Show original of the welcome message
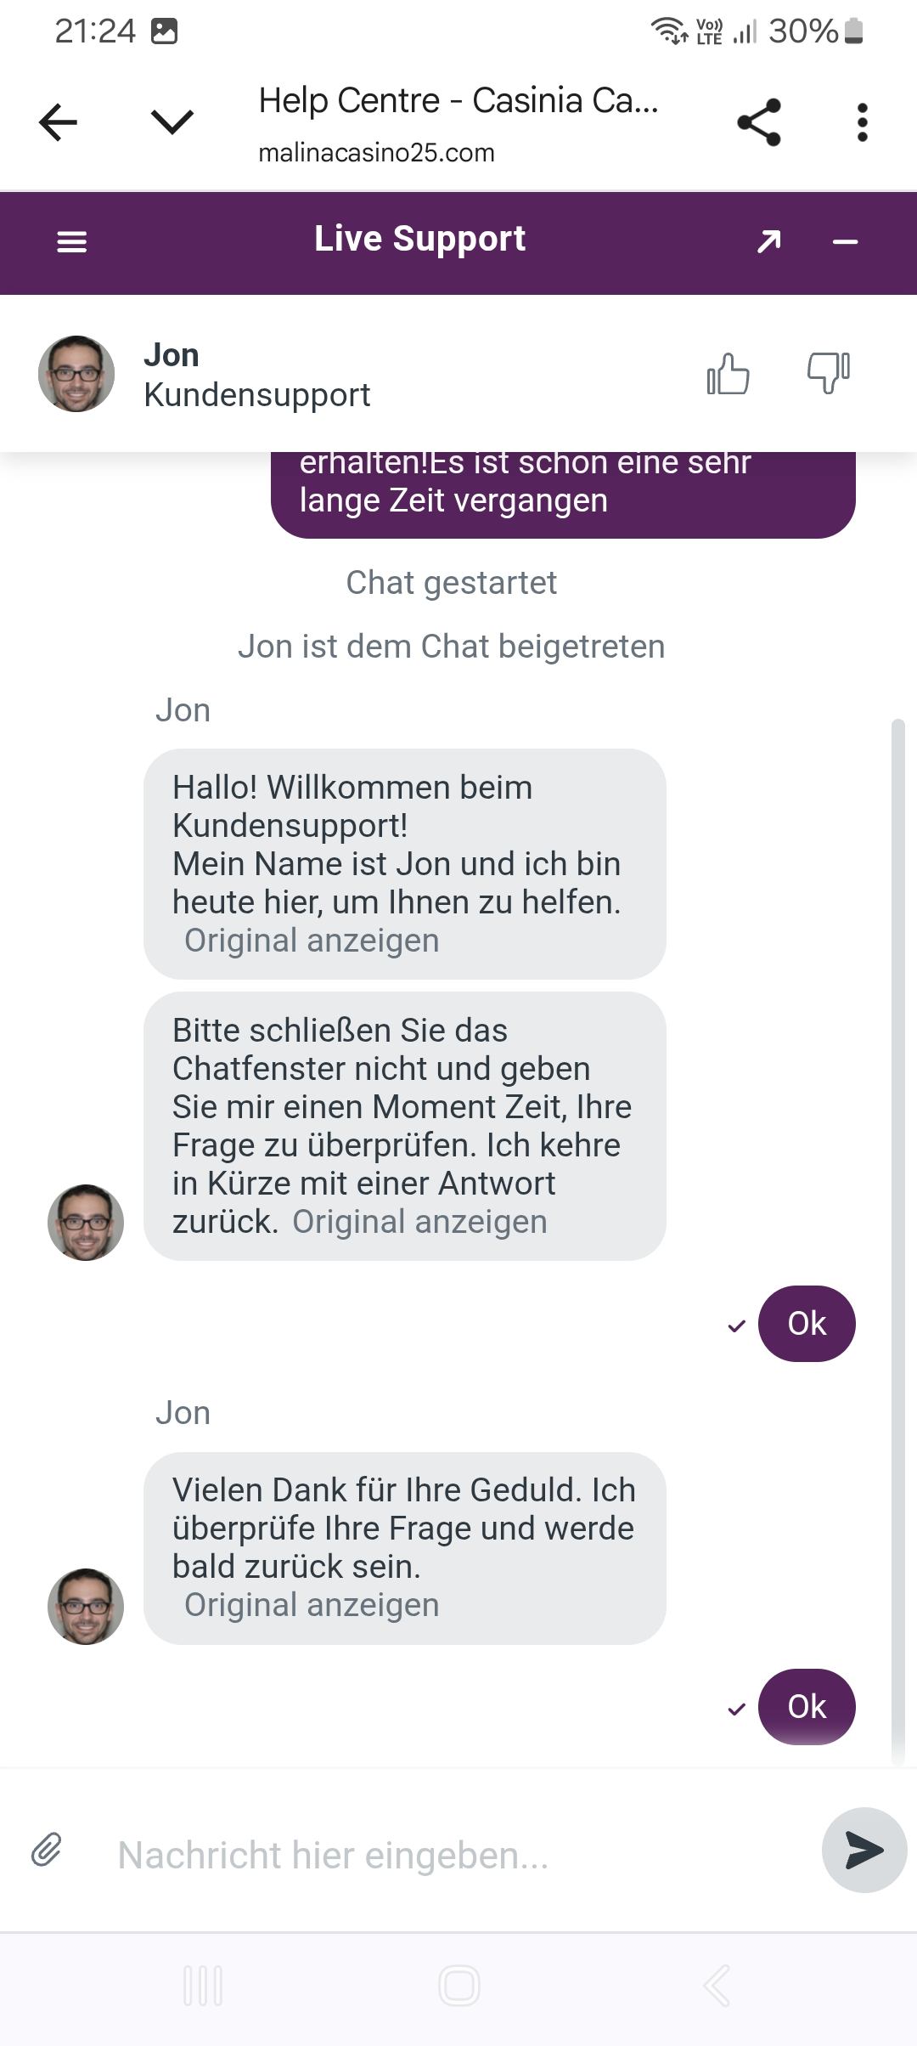This screenshot has width=917, height=2046. coord(312,941)
